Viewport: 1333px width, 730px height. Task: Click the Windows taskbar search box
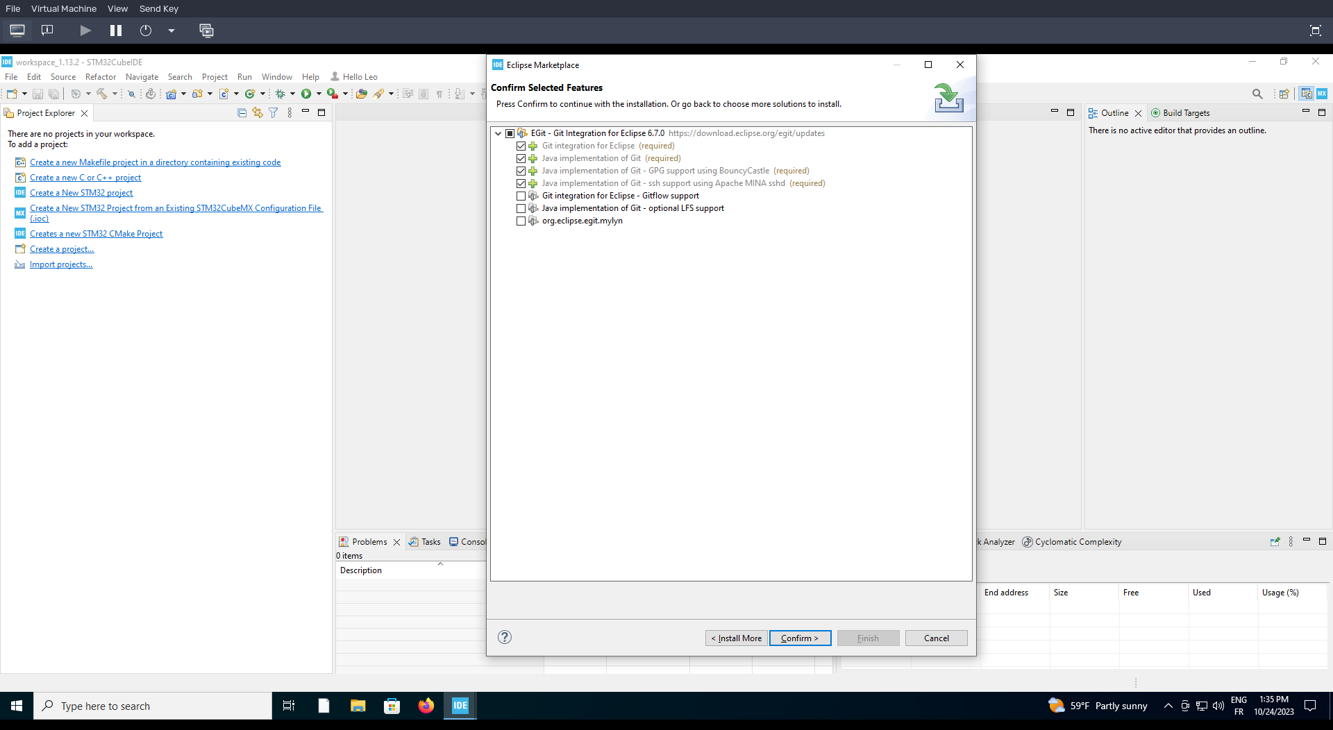point(153,706)
